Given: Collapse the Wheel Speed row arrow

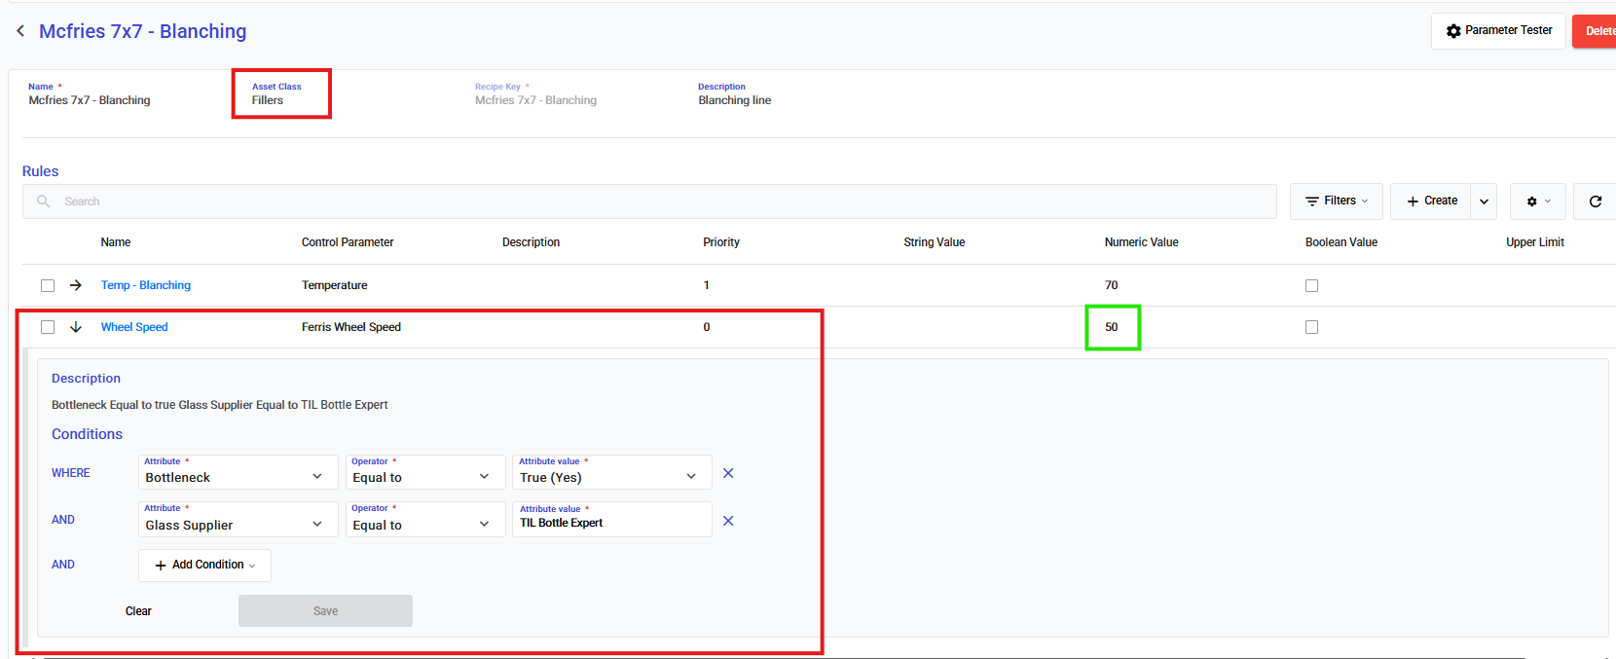Looking at the screenshot, I should 76,327.
